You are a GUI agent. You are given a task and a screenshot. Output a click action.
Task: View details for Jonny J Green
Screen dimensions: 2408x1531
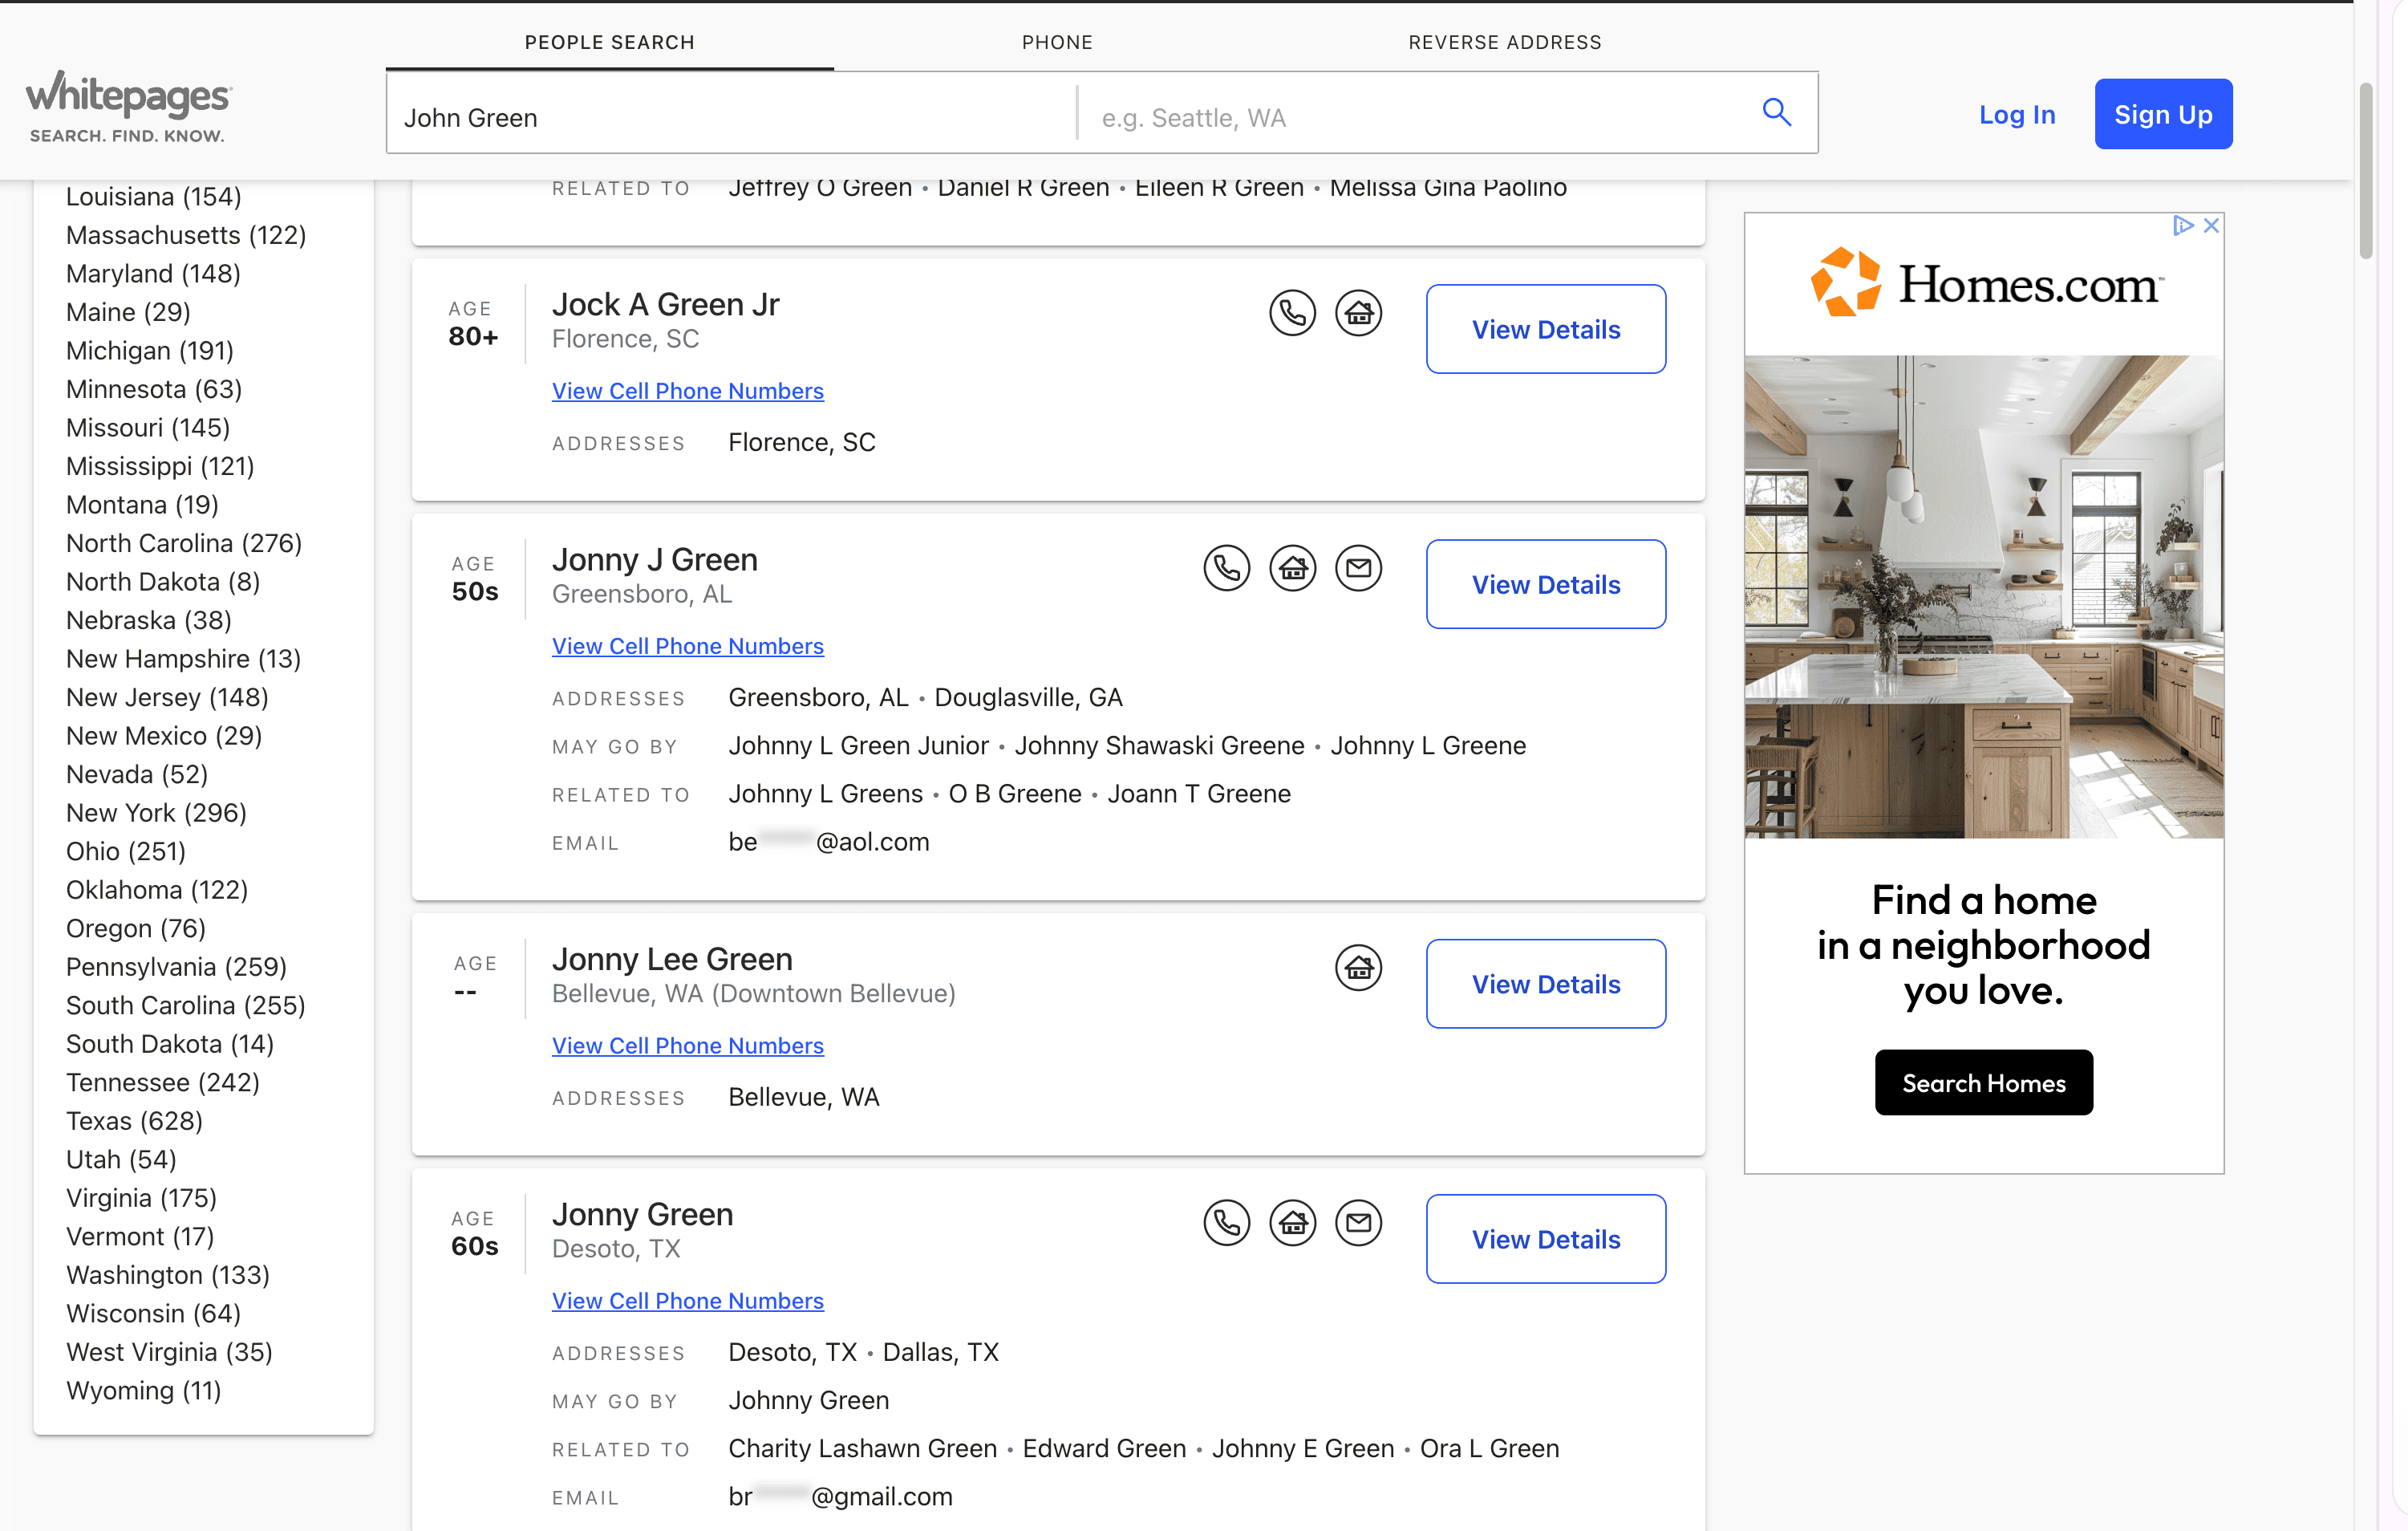coord(1545,584)
